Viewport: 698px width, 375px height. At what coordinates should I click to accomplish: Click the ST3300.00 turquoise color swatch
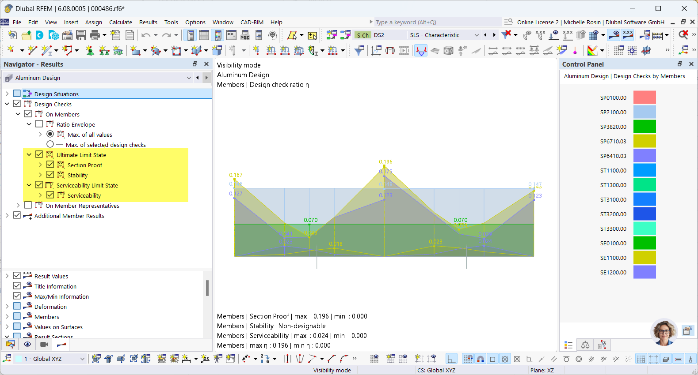tap(645, 229)
